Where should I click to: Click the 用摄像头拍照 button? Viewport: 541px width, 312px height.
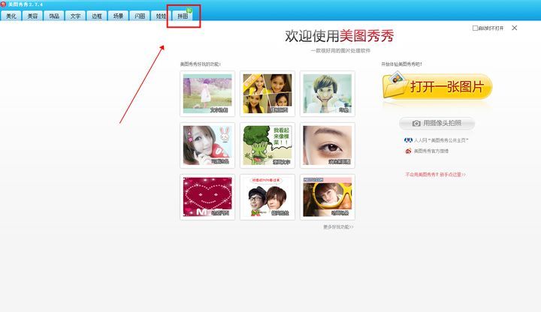click(x=437, y=123)
